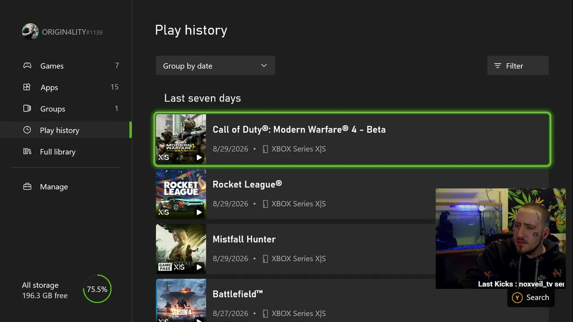This screenshot has width=573, height=322.
Task: Open Call of Duty Modern Warfare 4 Beta entry
Action: (352, 140)
